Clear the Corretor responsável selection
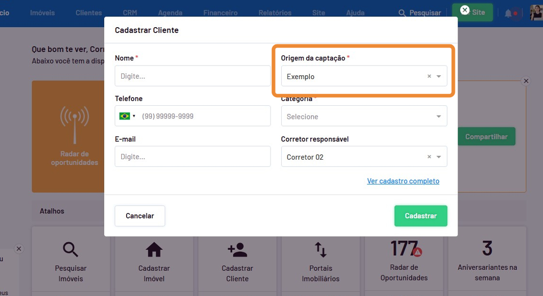543x296 pixels. coord(429,157)
